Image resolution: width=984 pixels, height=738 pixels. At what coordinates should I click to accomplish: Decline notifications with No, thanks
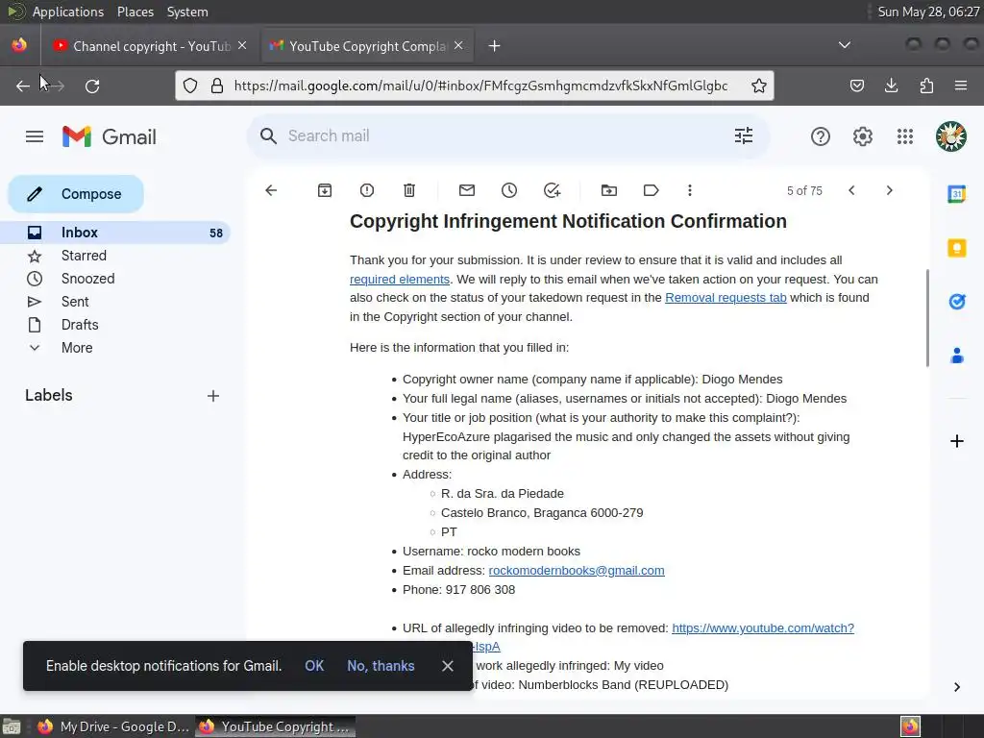point(381,666)
